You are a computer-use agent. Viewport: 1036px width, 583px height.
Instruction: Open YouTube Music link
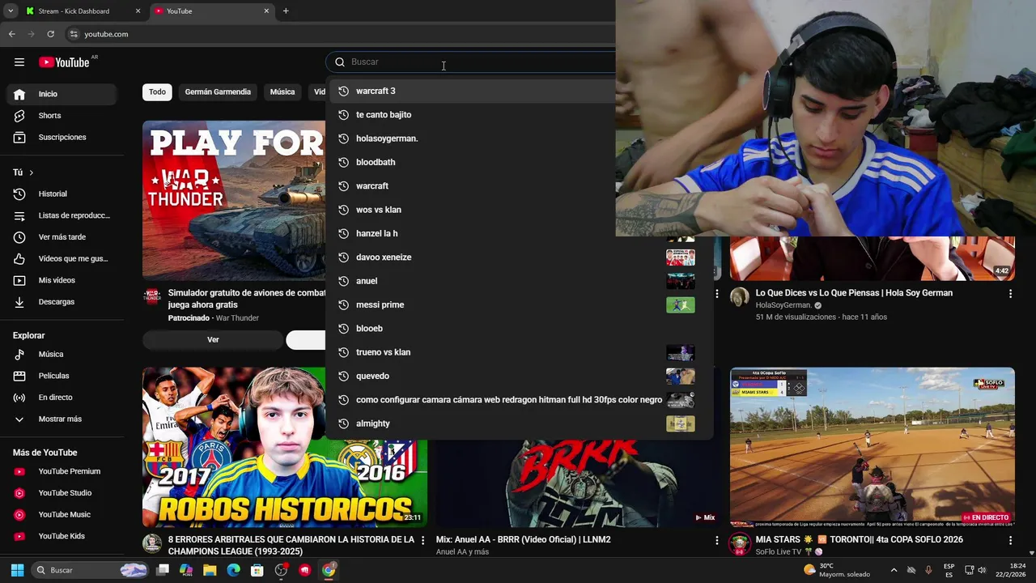point(62,514)
